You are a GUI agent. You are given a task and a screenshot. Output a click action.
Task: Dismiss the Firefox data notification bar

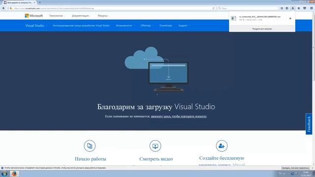pos(313,168)
